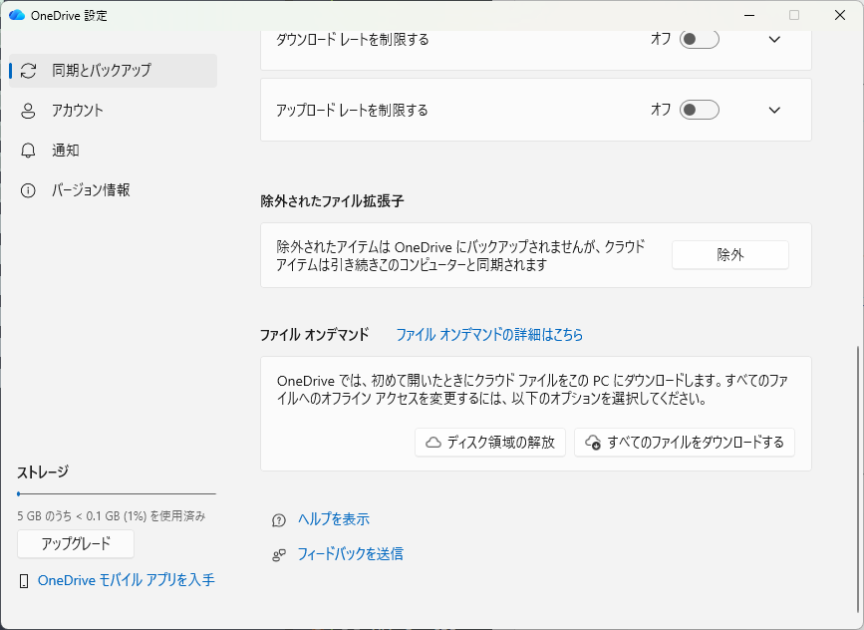Expand the ダウンロード レートを制限する chevron
The width and height of the screenshot is (864, 630).
click(774, 40)
